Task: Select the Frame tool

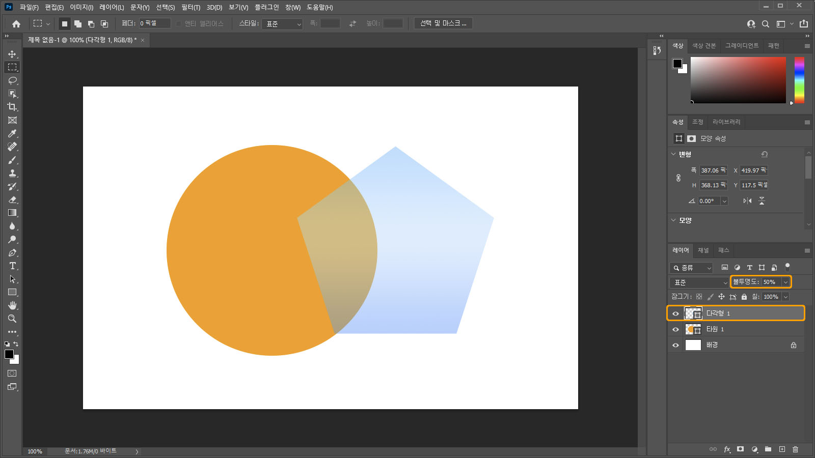Action: coord(12,120)
